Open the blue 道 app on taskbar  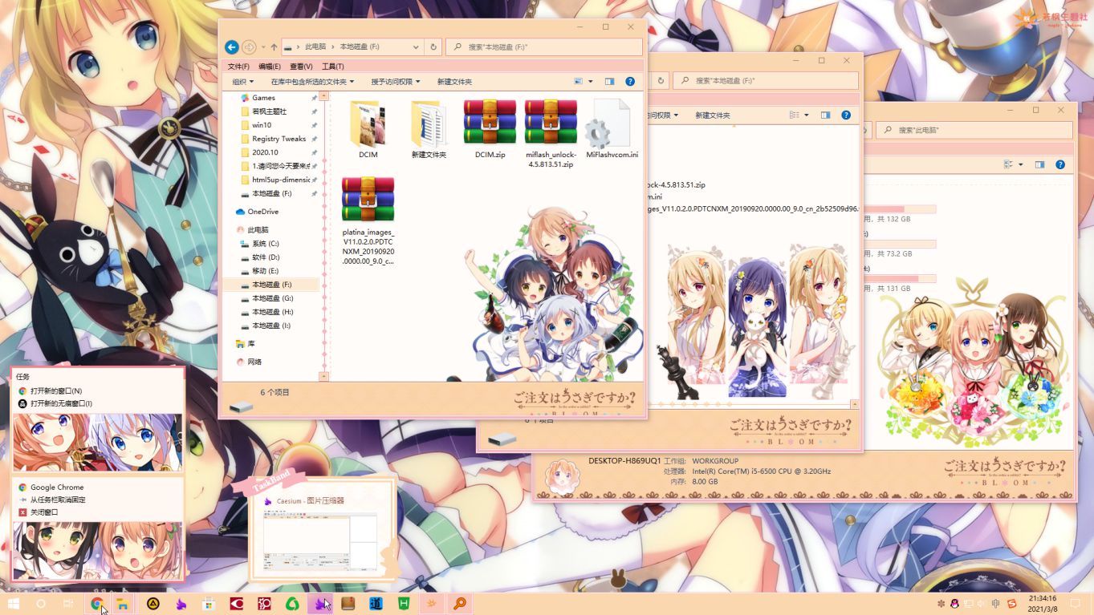coord(376,604)
